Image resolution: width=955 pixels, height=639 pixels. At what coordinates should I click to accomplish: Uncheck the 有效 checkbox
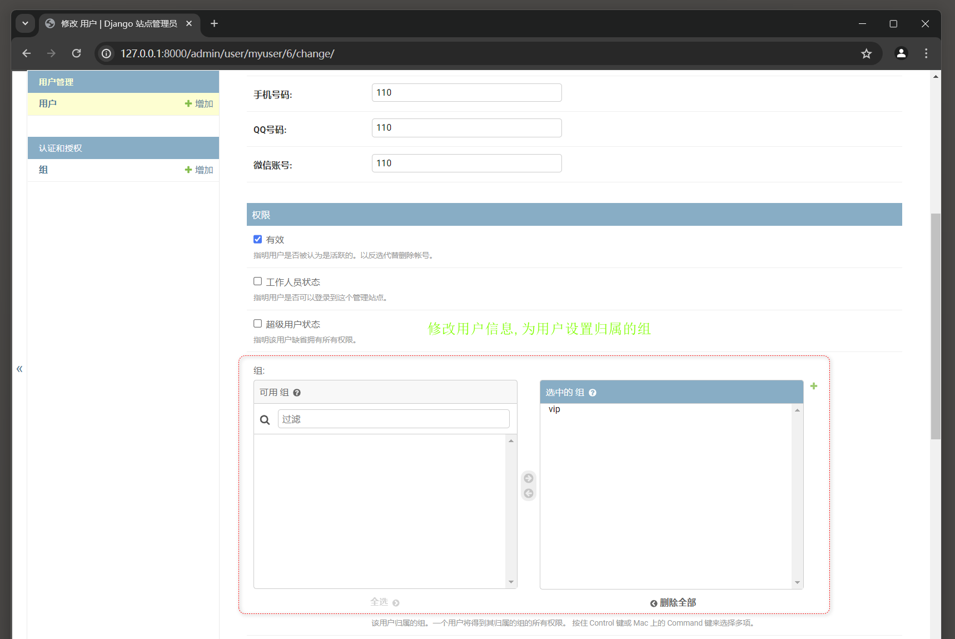[257, 239]
